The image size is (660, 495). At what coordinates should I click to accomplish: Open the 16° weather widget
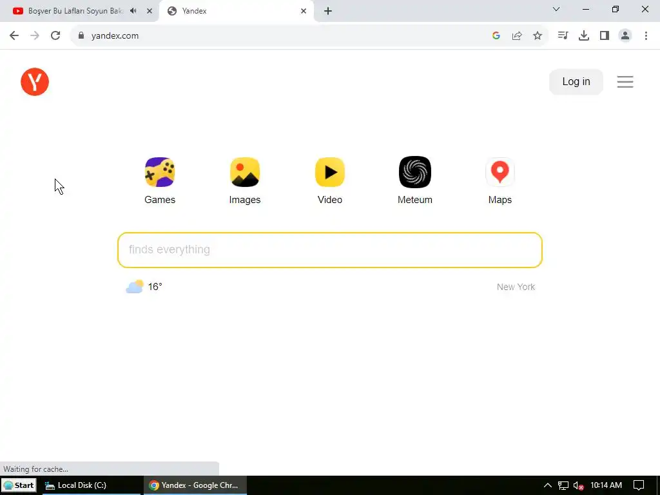[x=144, y=287]
